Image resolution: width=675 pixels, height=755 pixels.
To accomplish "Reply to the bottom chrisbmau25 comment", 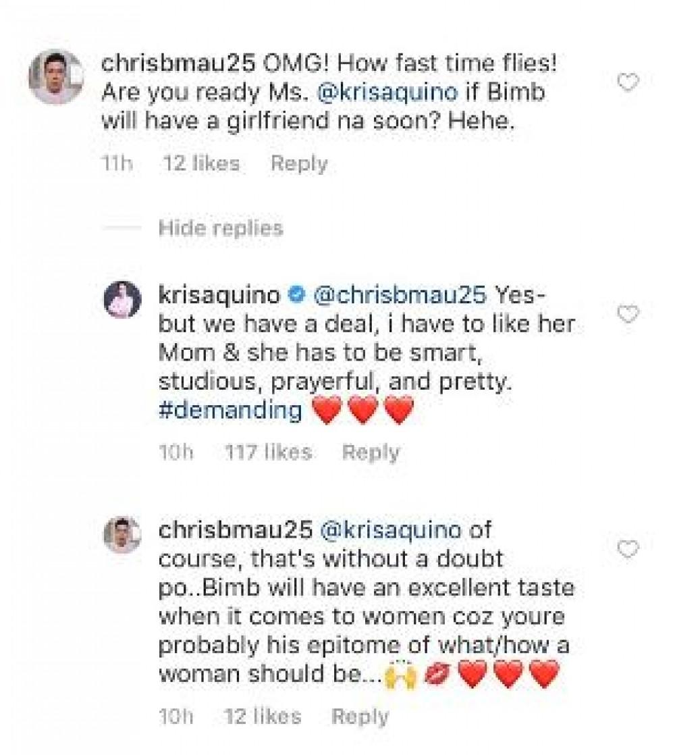I will (360, 717).
